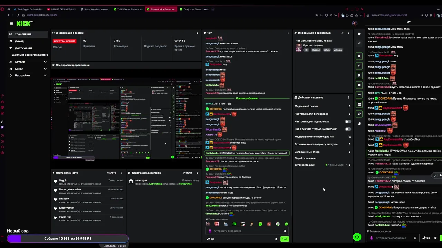
Task: Open three-dot menu of dashboard chat panel
Action: pos(288,33)
